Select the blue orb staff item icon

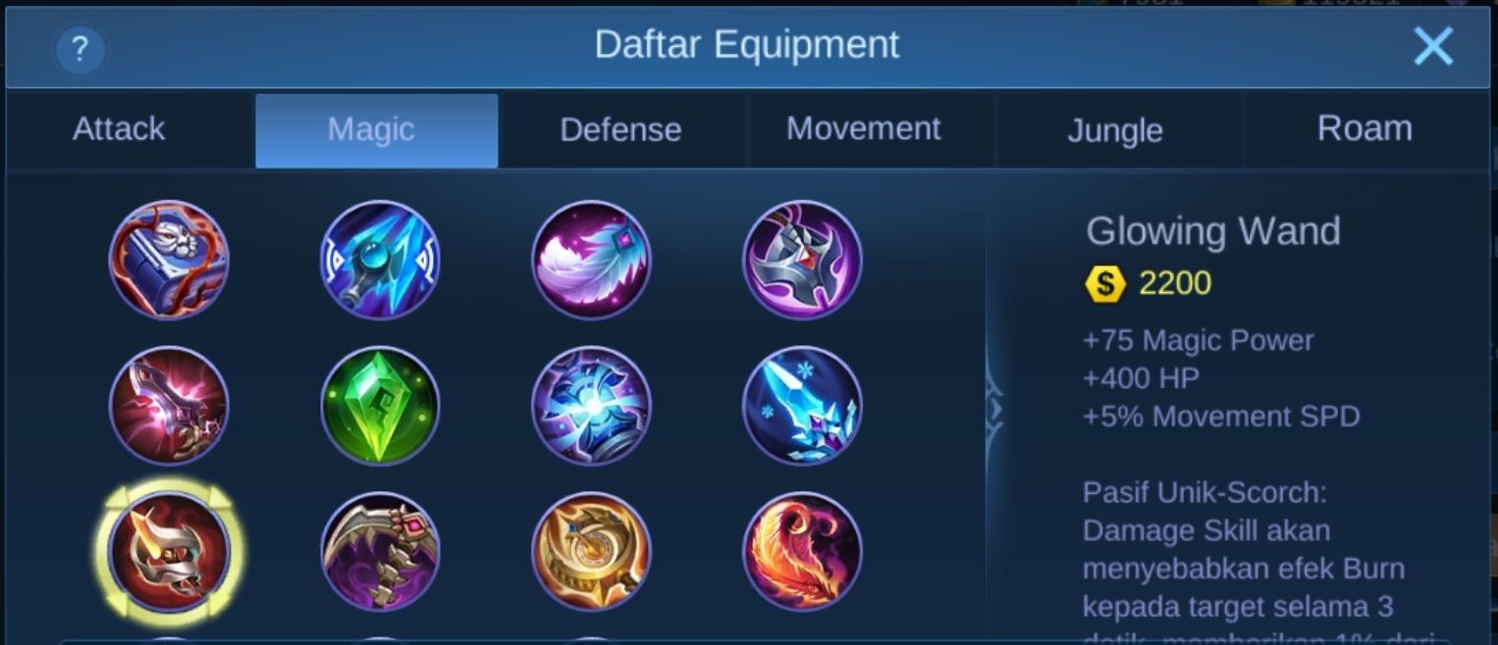pyautogui.click(x=380, y=260)
